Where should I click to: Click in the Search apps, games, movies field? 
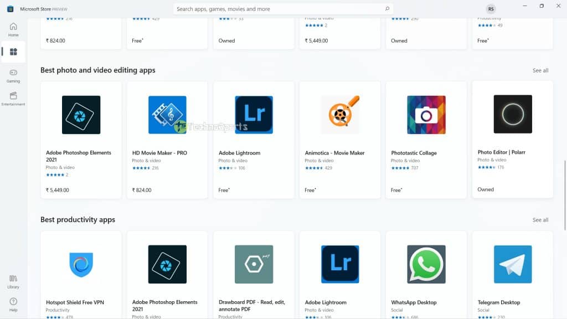pos(283,9)
